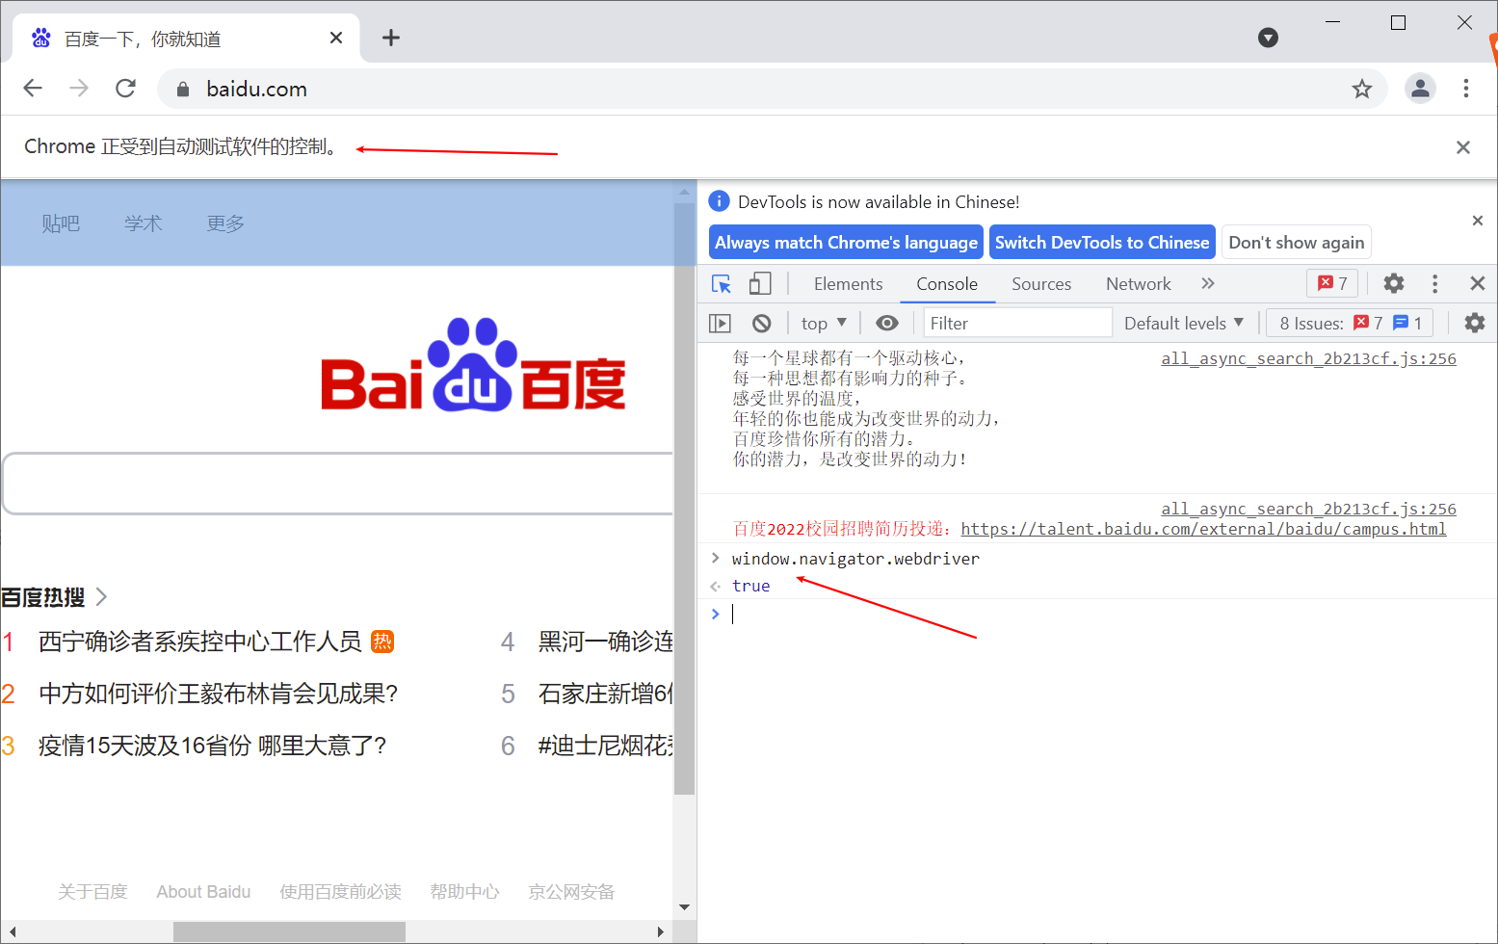Click Always match Chrome's language
Viewport: 1498px width, 944px height.
[846, 243]
